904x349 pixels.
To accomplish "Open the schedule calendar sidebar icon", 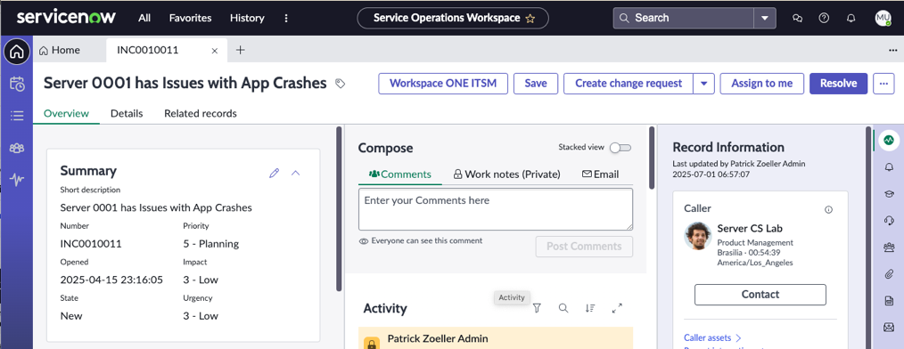I will 17,84.
